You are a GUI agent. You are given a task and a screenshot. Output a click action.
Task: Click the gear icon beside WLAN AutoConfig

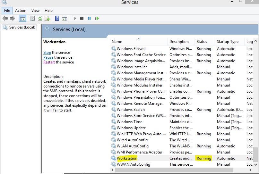pos(114,146)
